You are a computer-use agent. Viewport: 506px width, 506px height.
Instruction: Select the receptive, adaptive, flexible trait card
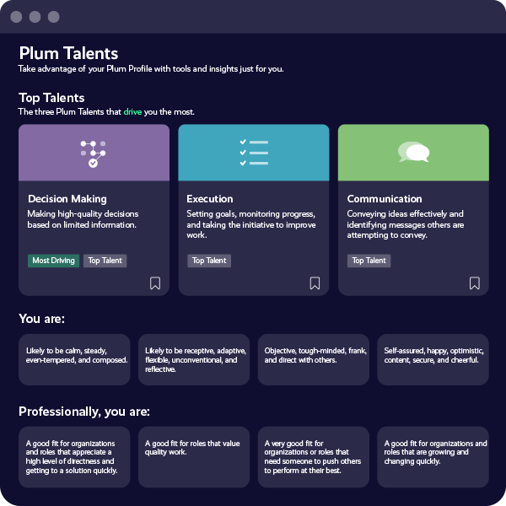point(194,359)
